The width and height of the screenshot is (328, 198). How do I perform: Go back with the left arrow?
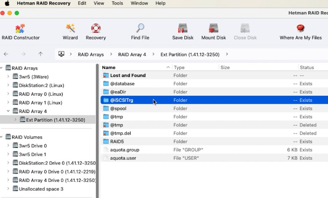pos(6,54)
